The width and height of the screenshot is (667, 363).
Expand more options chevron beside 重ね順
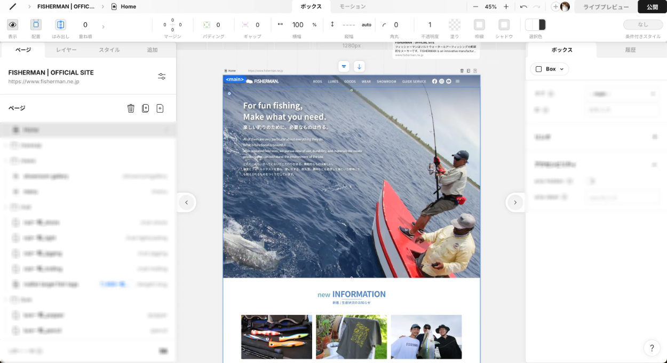pyautogui.click(x=103, y=27)
